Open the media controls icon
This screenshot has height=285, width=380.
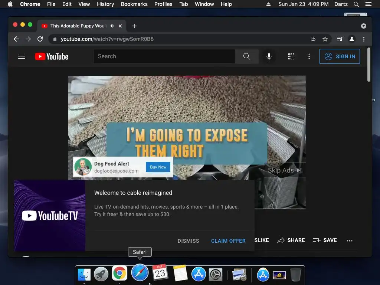(340, 39)
